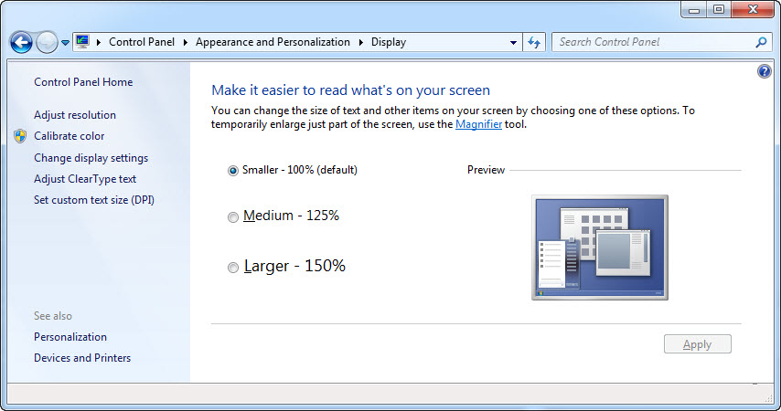Open the Magnifier tool link

point(478,124)
